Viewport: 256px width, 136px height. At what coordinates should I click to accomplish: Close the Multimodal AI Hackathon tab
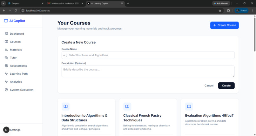pyautogui.click(x=82, y=3)
